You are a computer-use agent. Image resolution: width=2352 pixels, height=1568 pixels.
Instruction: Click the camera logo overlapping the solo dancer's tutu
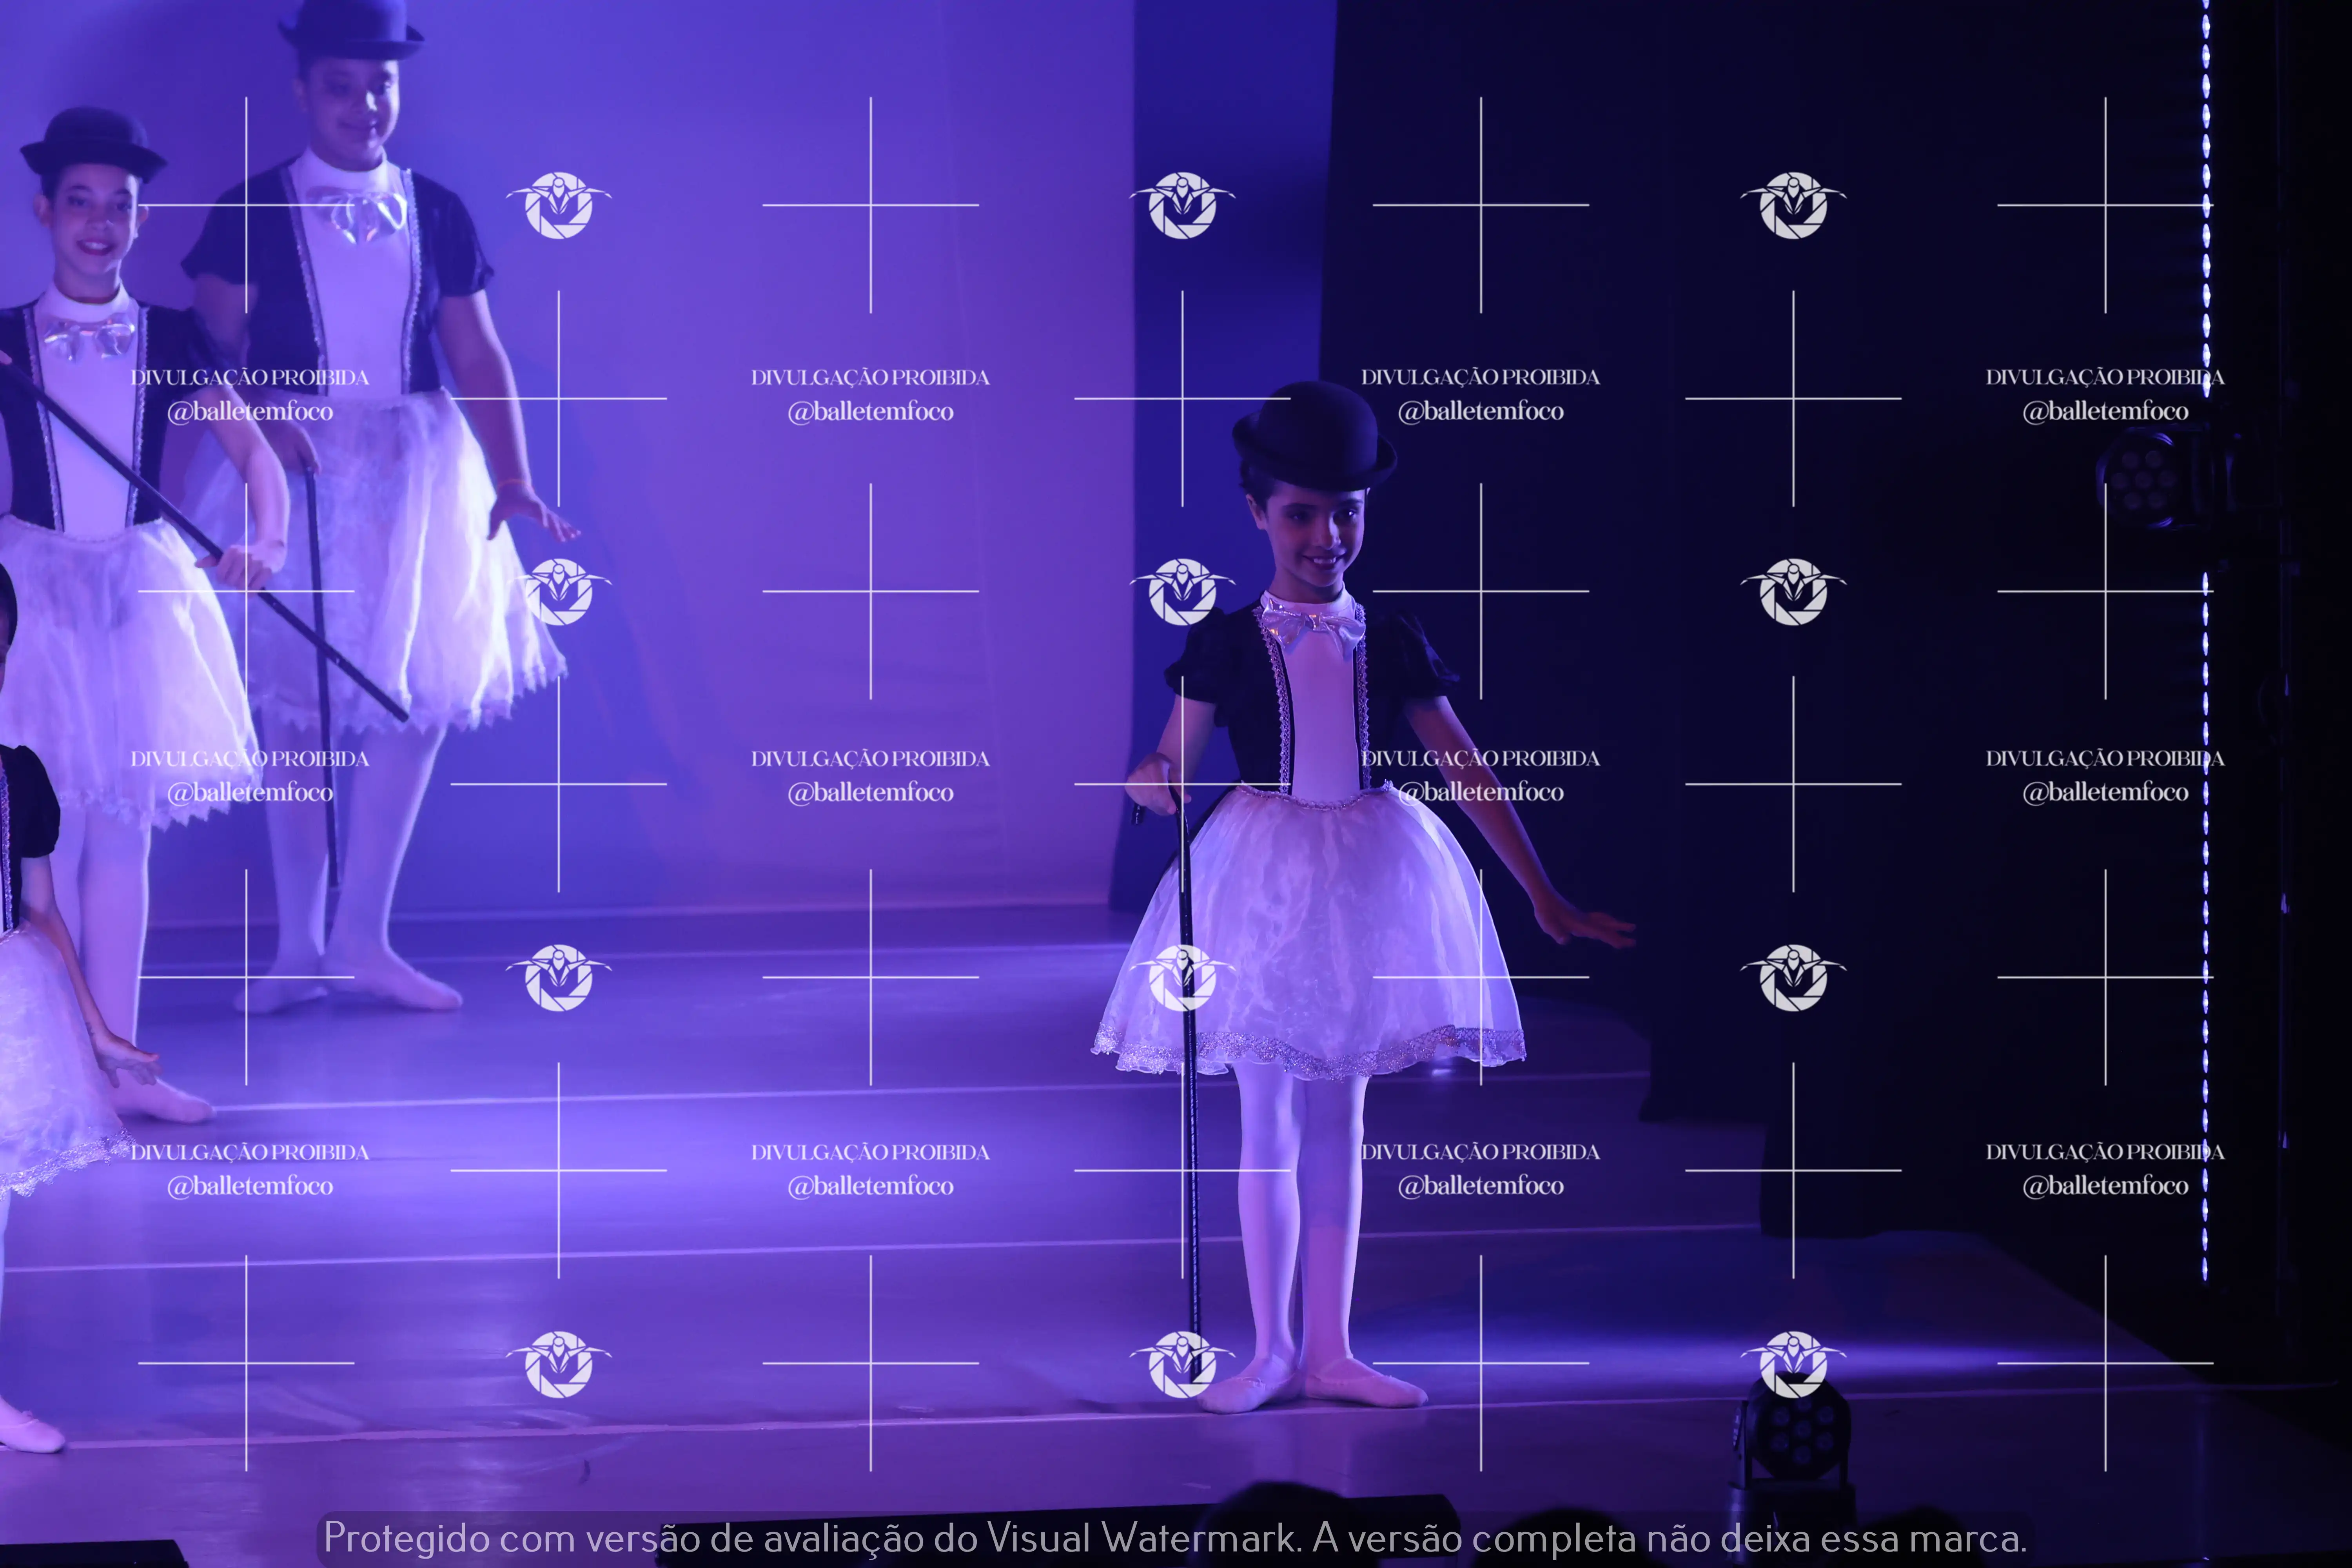pyautogui.click(x=1183, y=977)
